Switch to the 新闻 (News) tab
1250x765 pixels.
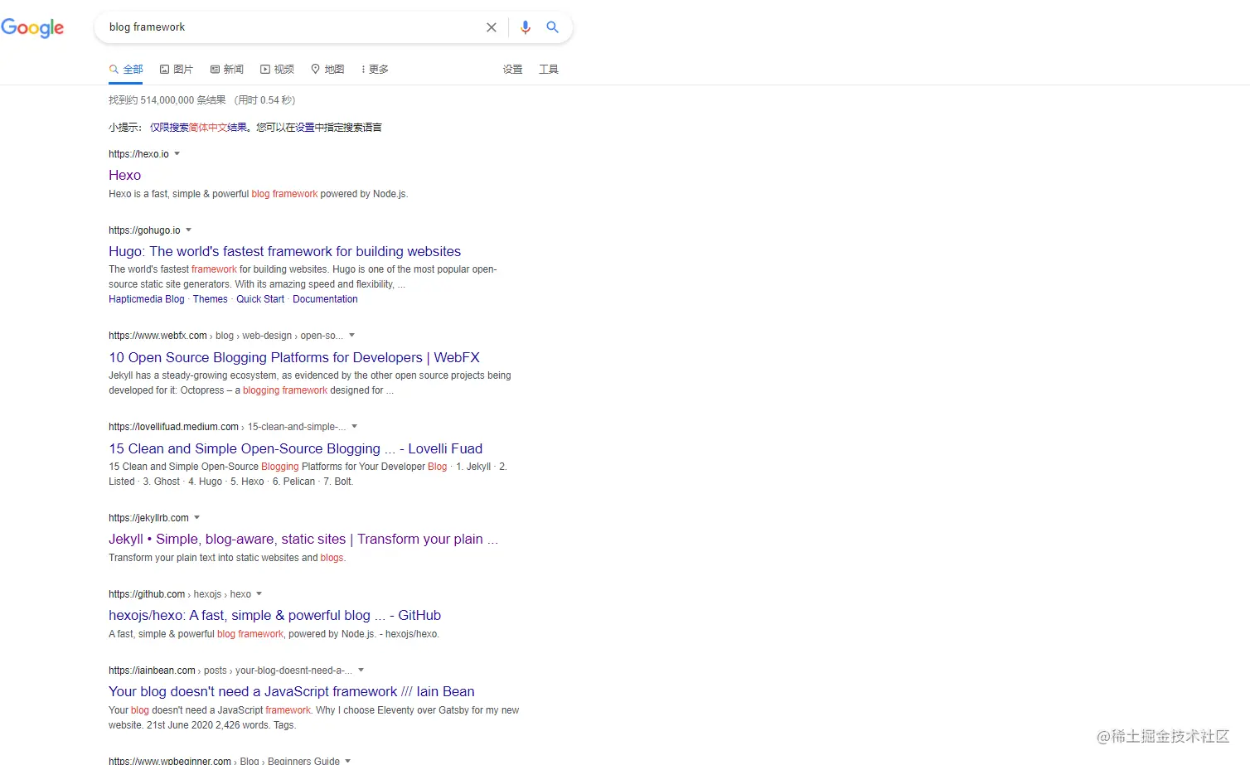click(x=227, y=70)
